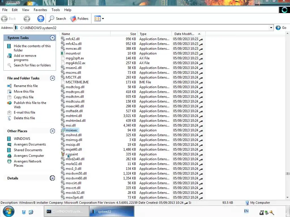The width and height of the screenshot is (290, 217).
Task: Select the msftedit.dll file name
Action: [74, 111]
